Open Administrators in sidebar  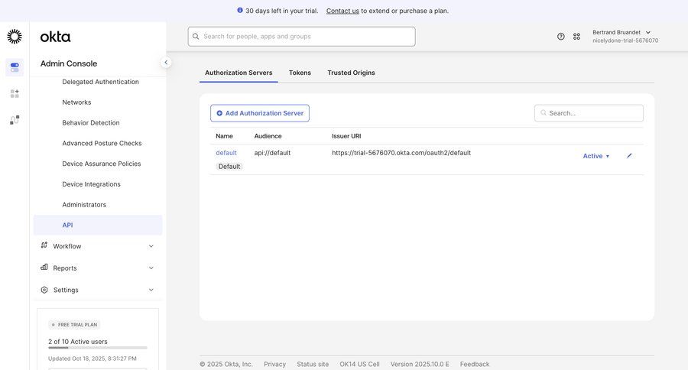click(x=84, y=205)
